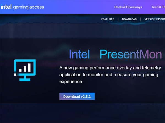
Task: Click the PresentMon monitor chart icon
Action: tap(25, 70)
